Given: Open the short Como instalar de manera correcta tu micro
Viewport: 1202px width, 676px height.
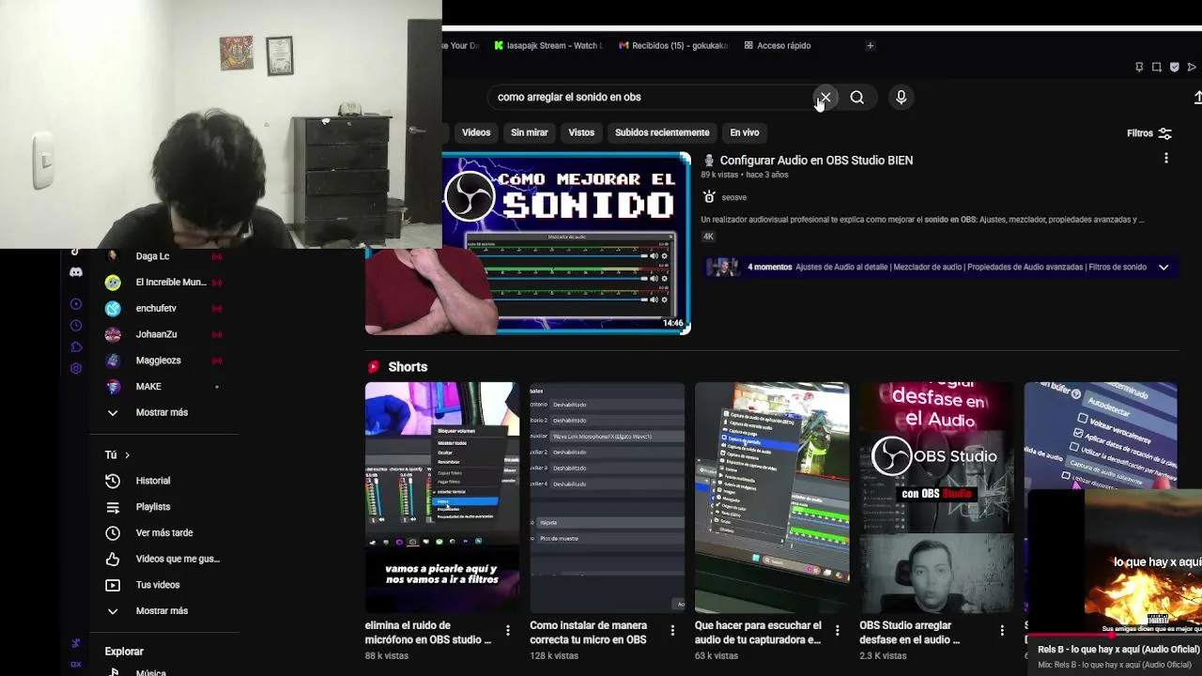Looking at the screenshot, I should pos(607,498).
